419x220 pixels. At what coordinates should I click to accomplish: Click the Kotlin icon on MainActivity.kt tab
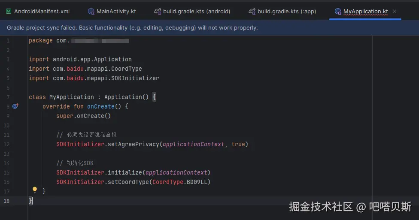(x=91, y=11)
